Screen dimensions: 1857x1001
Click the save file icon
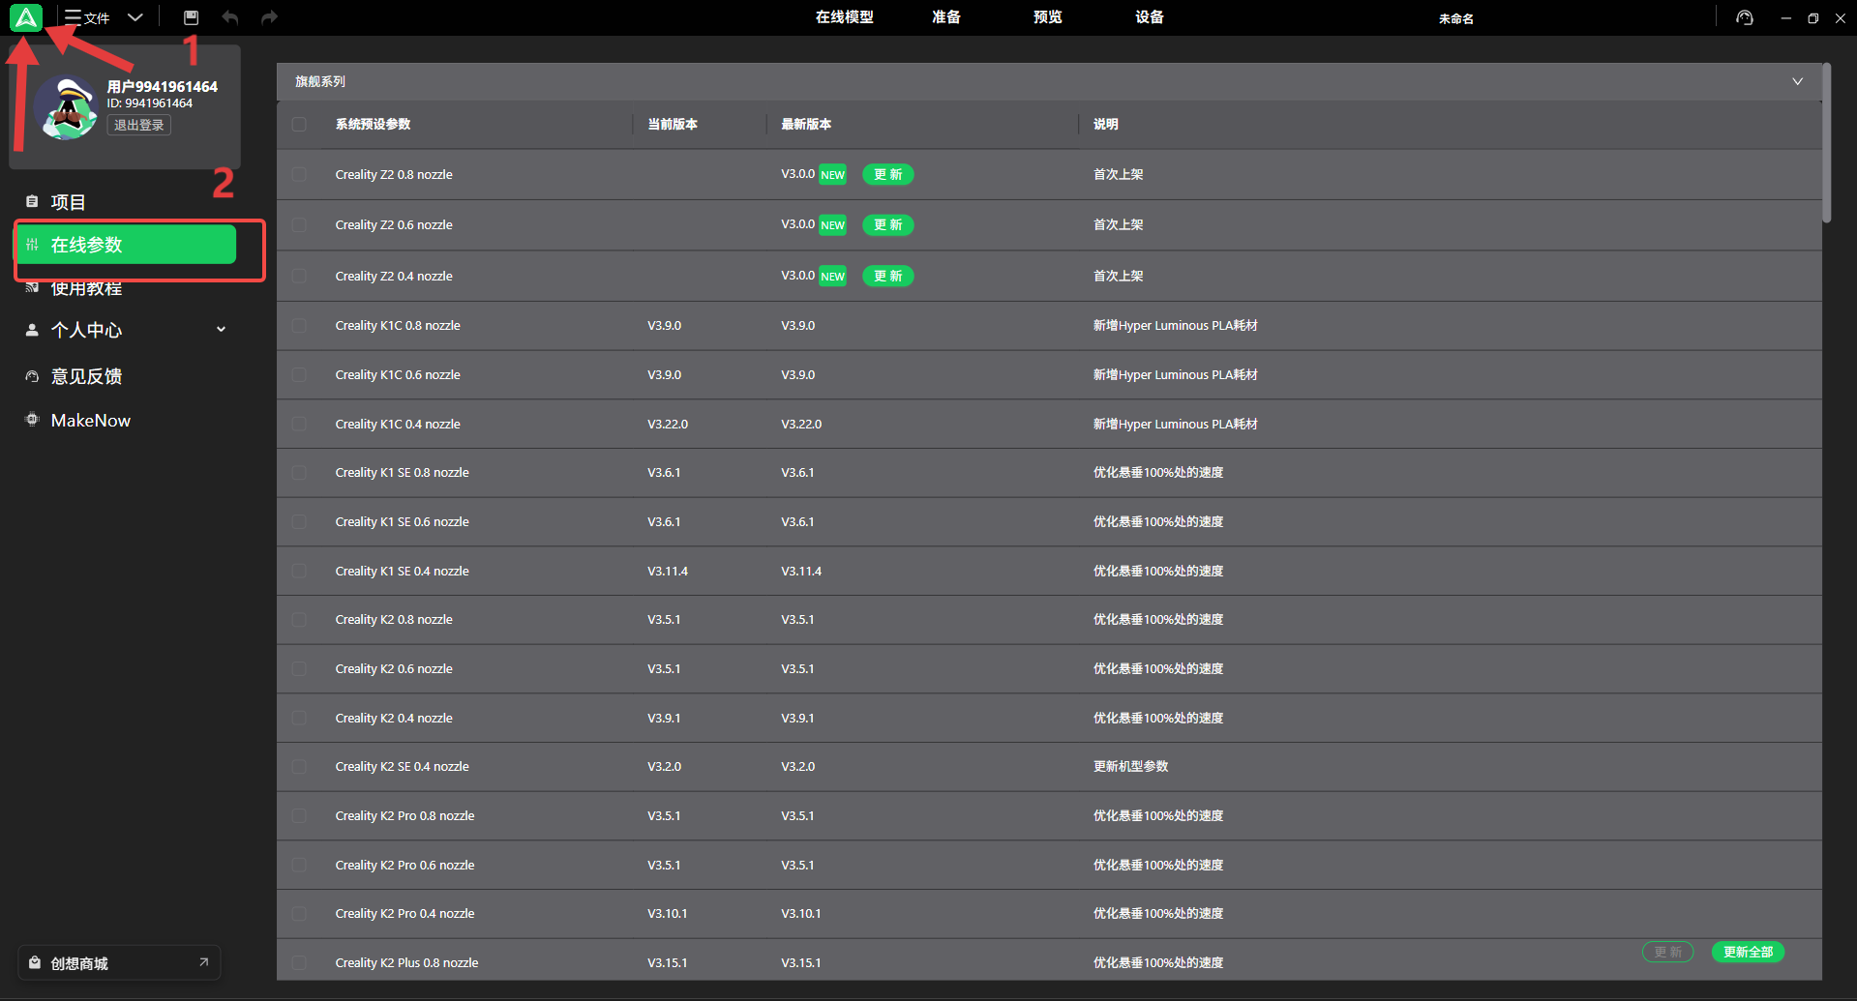191,17
